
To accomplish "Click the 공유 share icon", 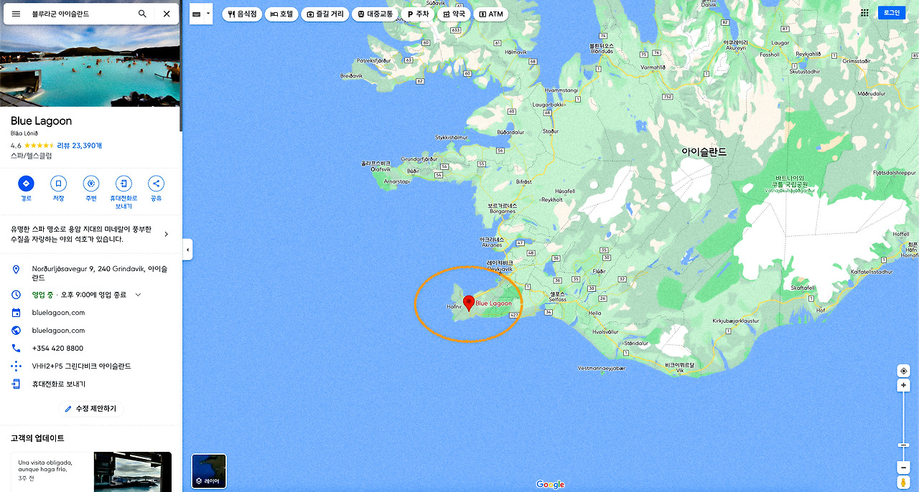I will [x=156, y=184].
